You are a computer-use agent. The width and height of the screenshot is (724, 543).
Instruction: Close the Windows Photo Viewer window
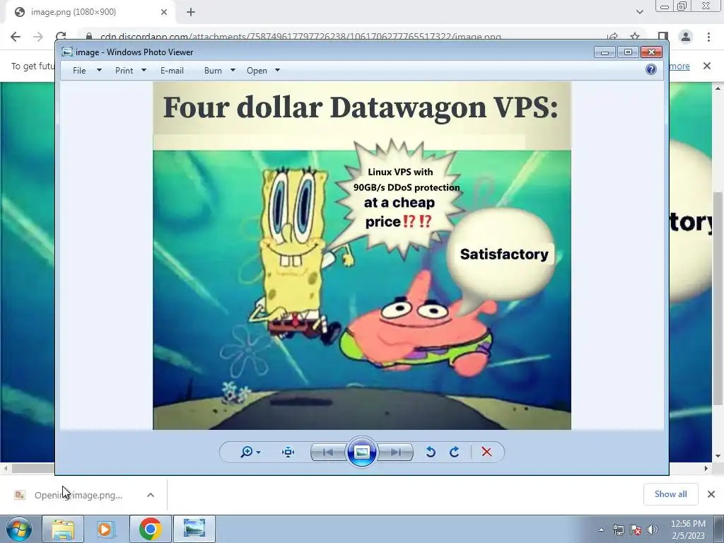pos(651,52)
